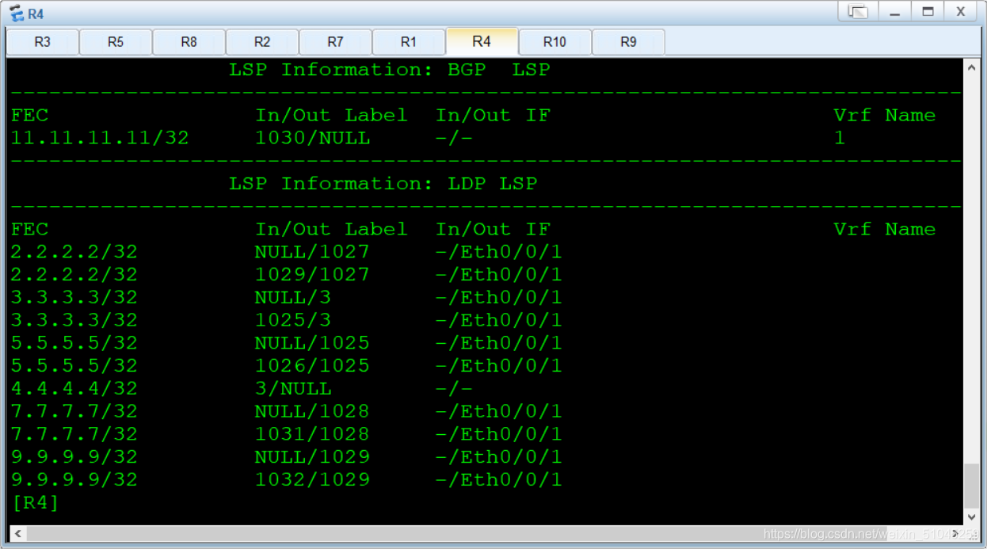Switch to the R8 tab
This screenshot has height=549, width=987.
pos(189,42)
